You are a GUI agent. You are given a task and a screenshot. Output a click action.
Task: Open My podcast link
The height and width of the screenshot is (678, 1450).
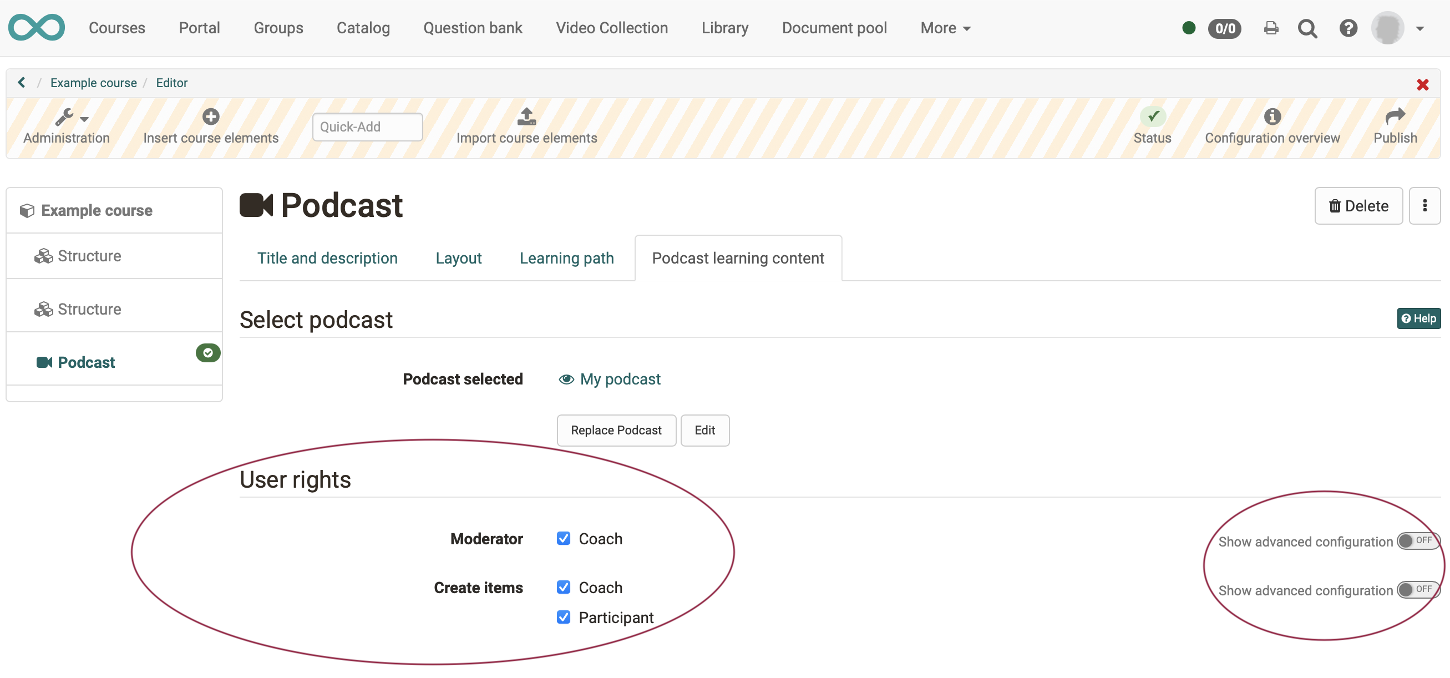coord(620,379)
